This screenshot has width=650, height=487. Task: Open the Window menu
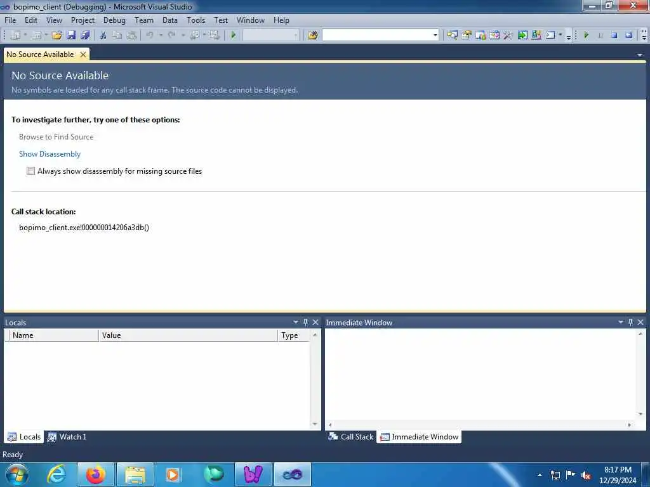point(250,20)
